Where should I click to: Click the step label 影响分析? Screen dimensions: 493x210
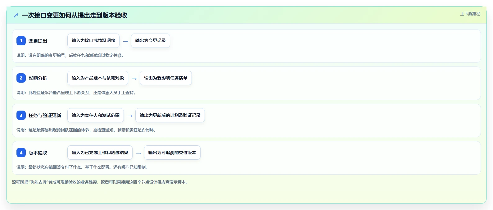tap(38, 78)
